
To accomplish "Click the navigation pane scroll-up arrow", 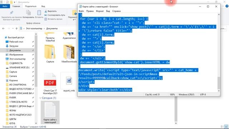I will [36, 34].
